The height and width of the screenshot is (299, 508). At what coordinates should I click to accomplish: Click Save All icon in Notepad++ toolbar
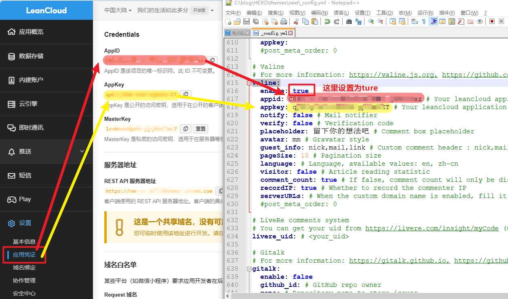(256, 21)
